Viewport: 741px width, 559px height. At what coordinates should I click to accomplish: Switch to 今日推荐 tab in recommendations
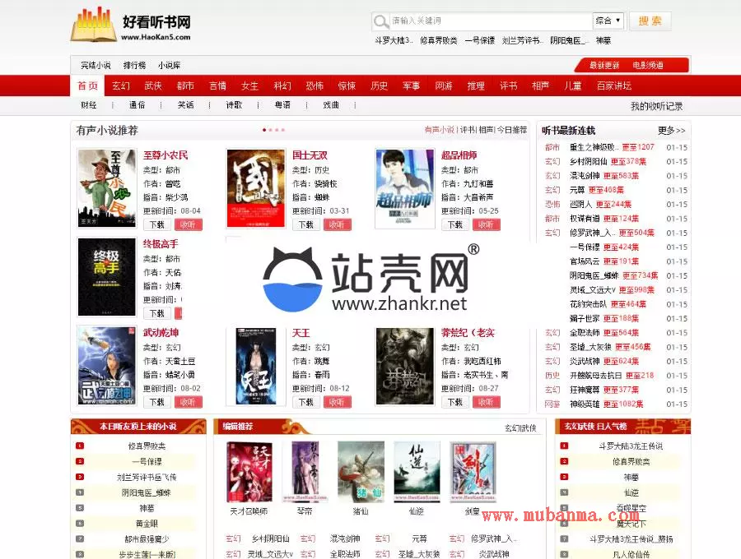click(x=511, y=130)
